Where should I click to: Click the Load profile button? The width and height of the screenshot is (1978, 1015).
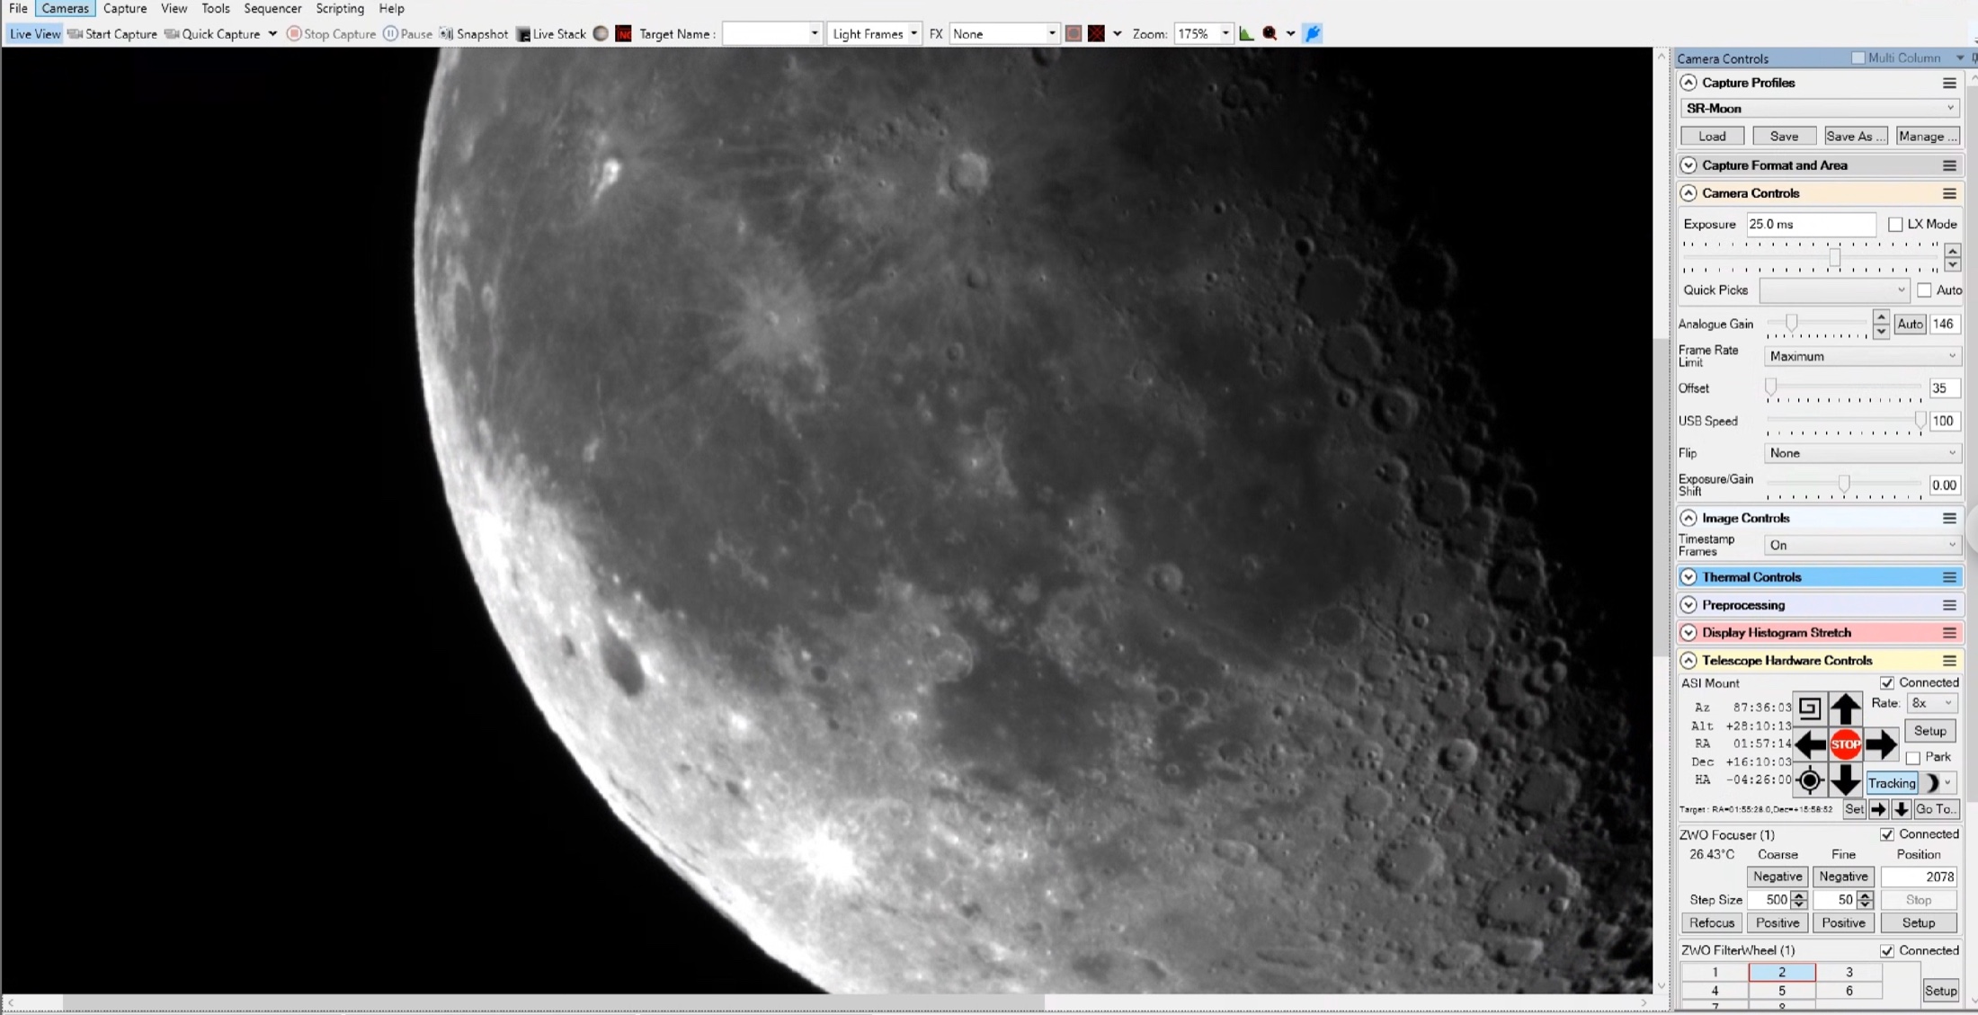pyautogui.click(x=1712, y=136)
